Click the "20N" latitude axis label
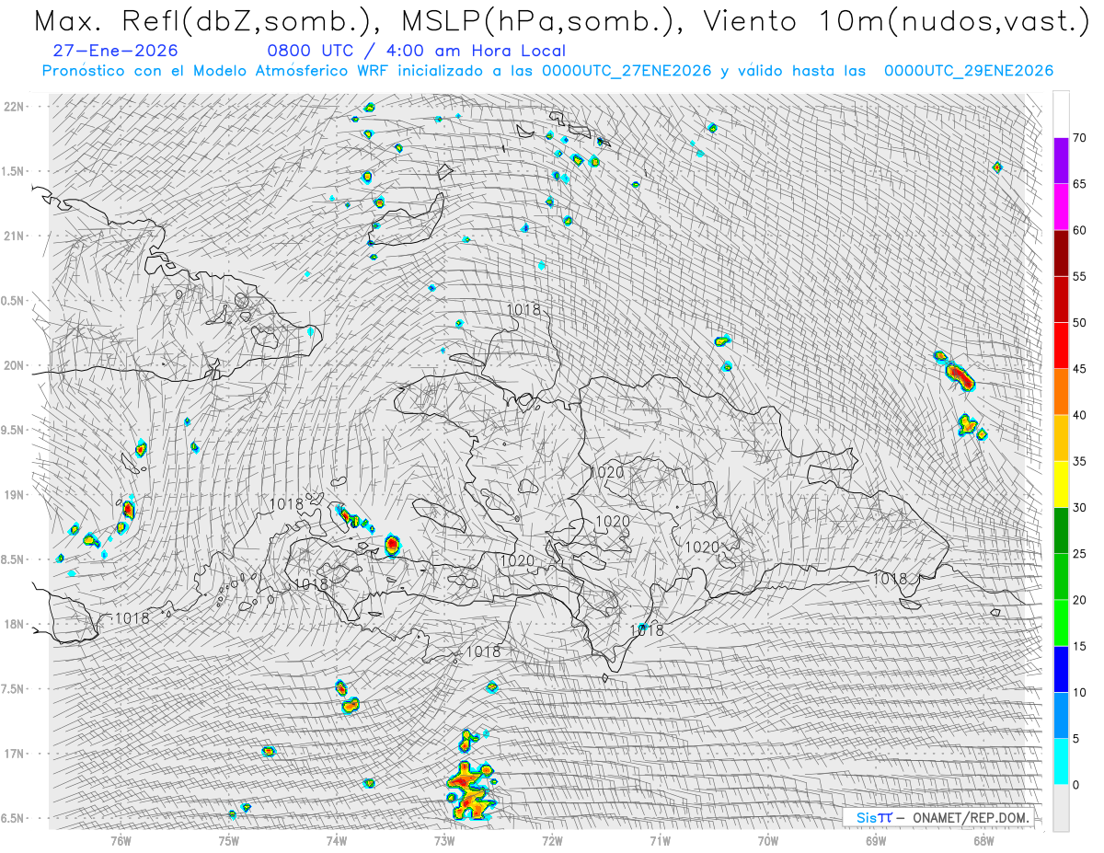 point(16,365)
